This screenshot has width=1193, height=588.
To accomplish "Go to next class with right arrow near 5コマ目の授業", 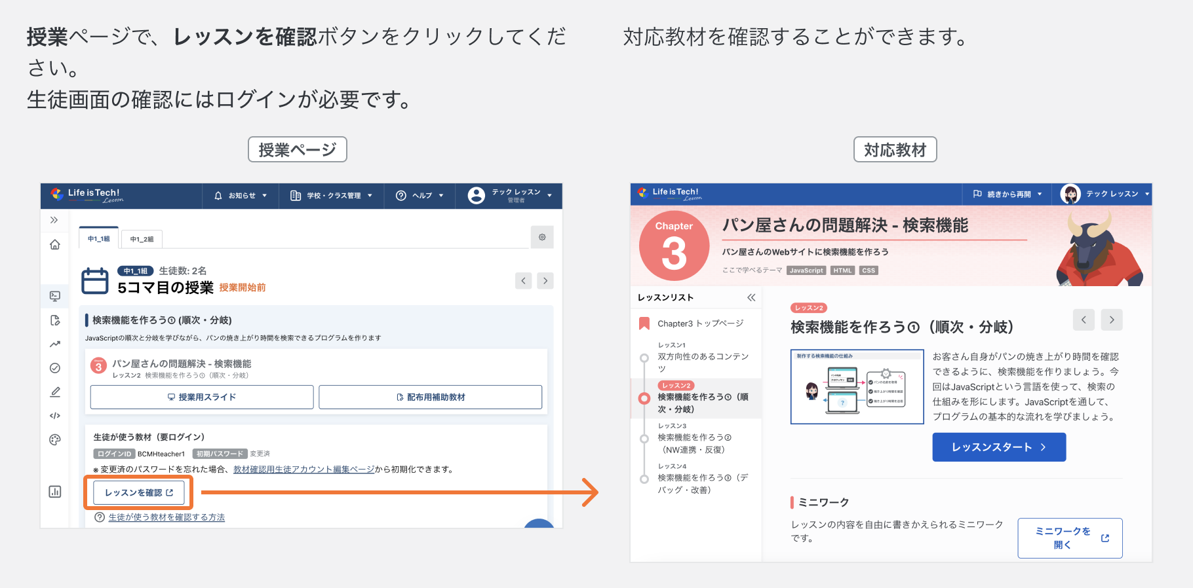I will pyautogui.click(x=545, y=281).
